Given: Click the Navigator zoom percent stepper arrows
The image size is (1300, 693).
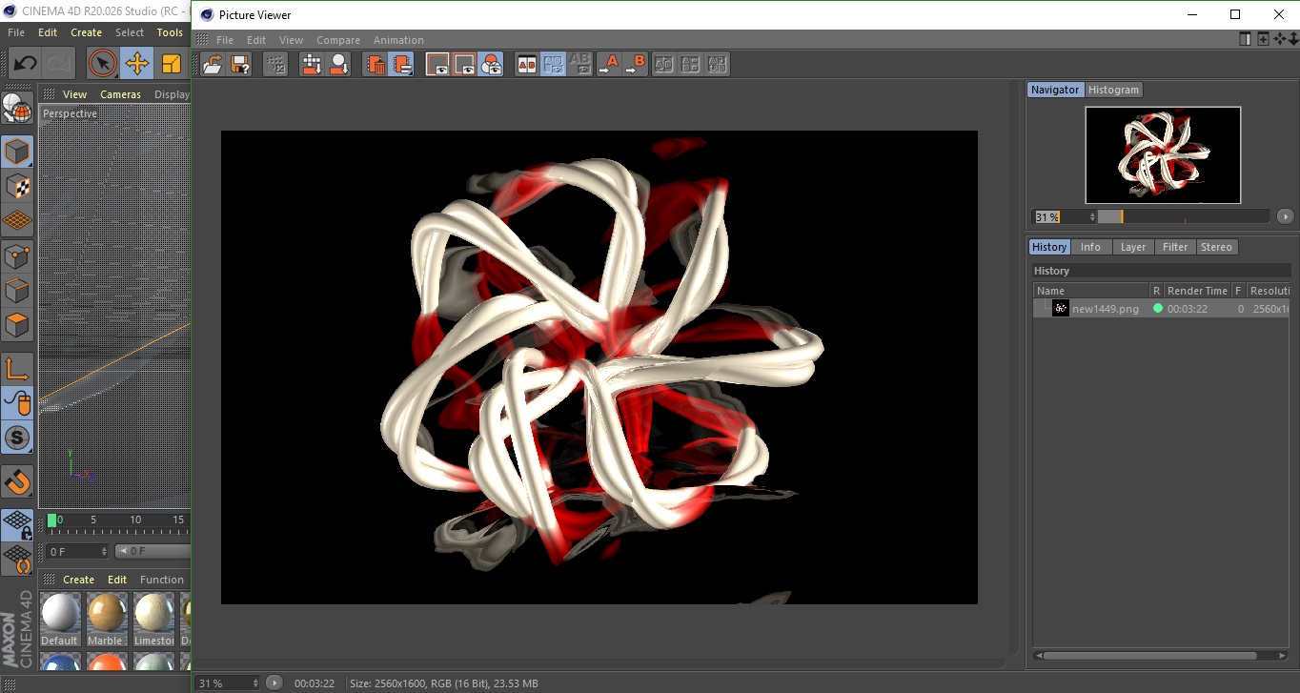Looking at the screenshot, I should pyautogui.click(x=1092, y=217).
